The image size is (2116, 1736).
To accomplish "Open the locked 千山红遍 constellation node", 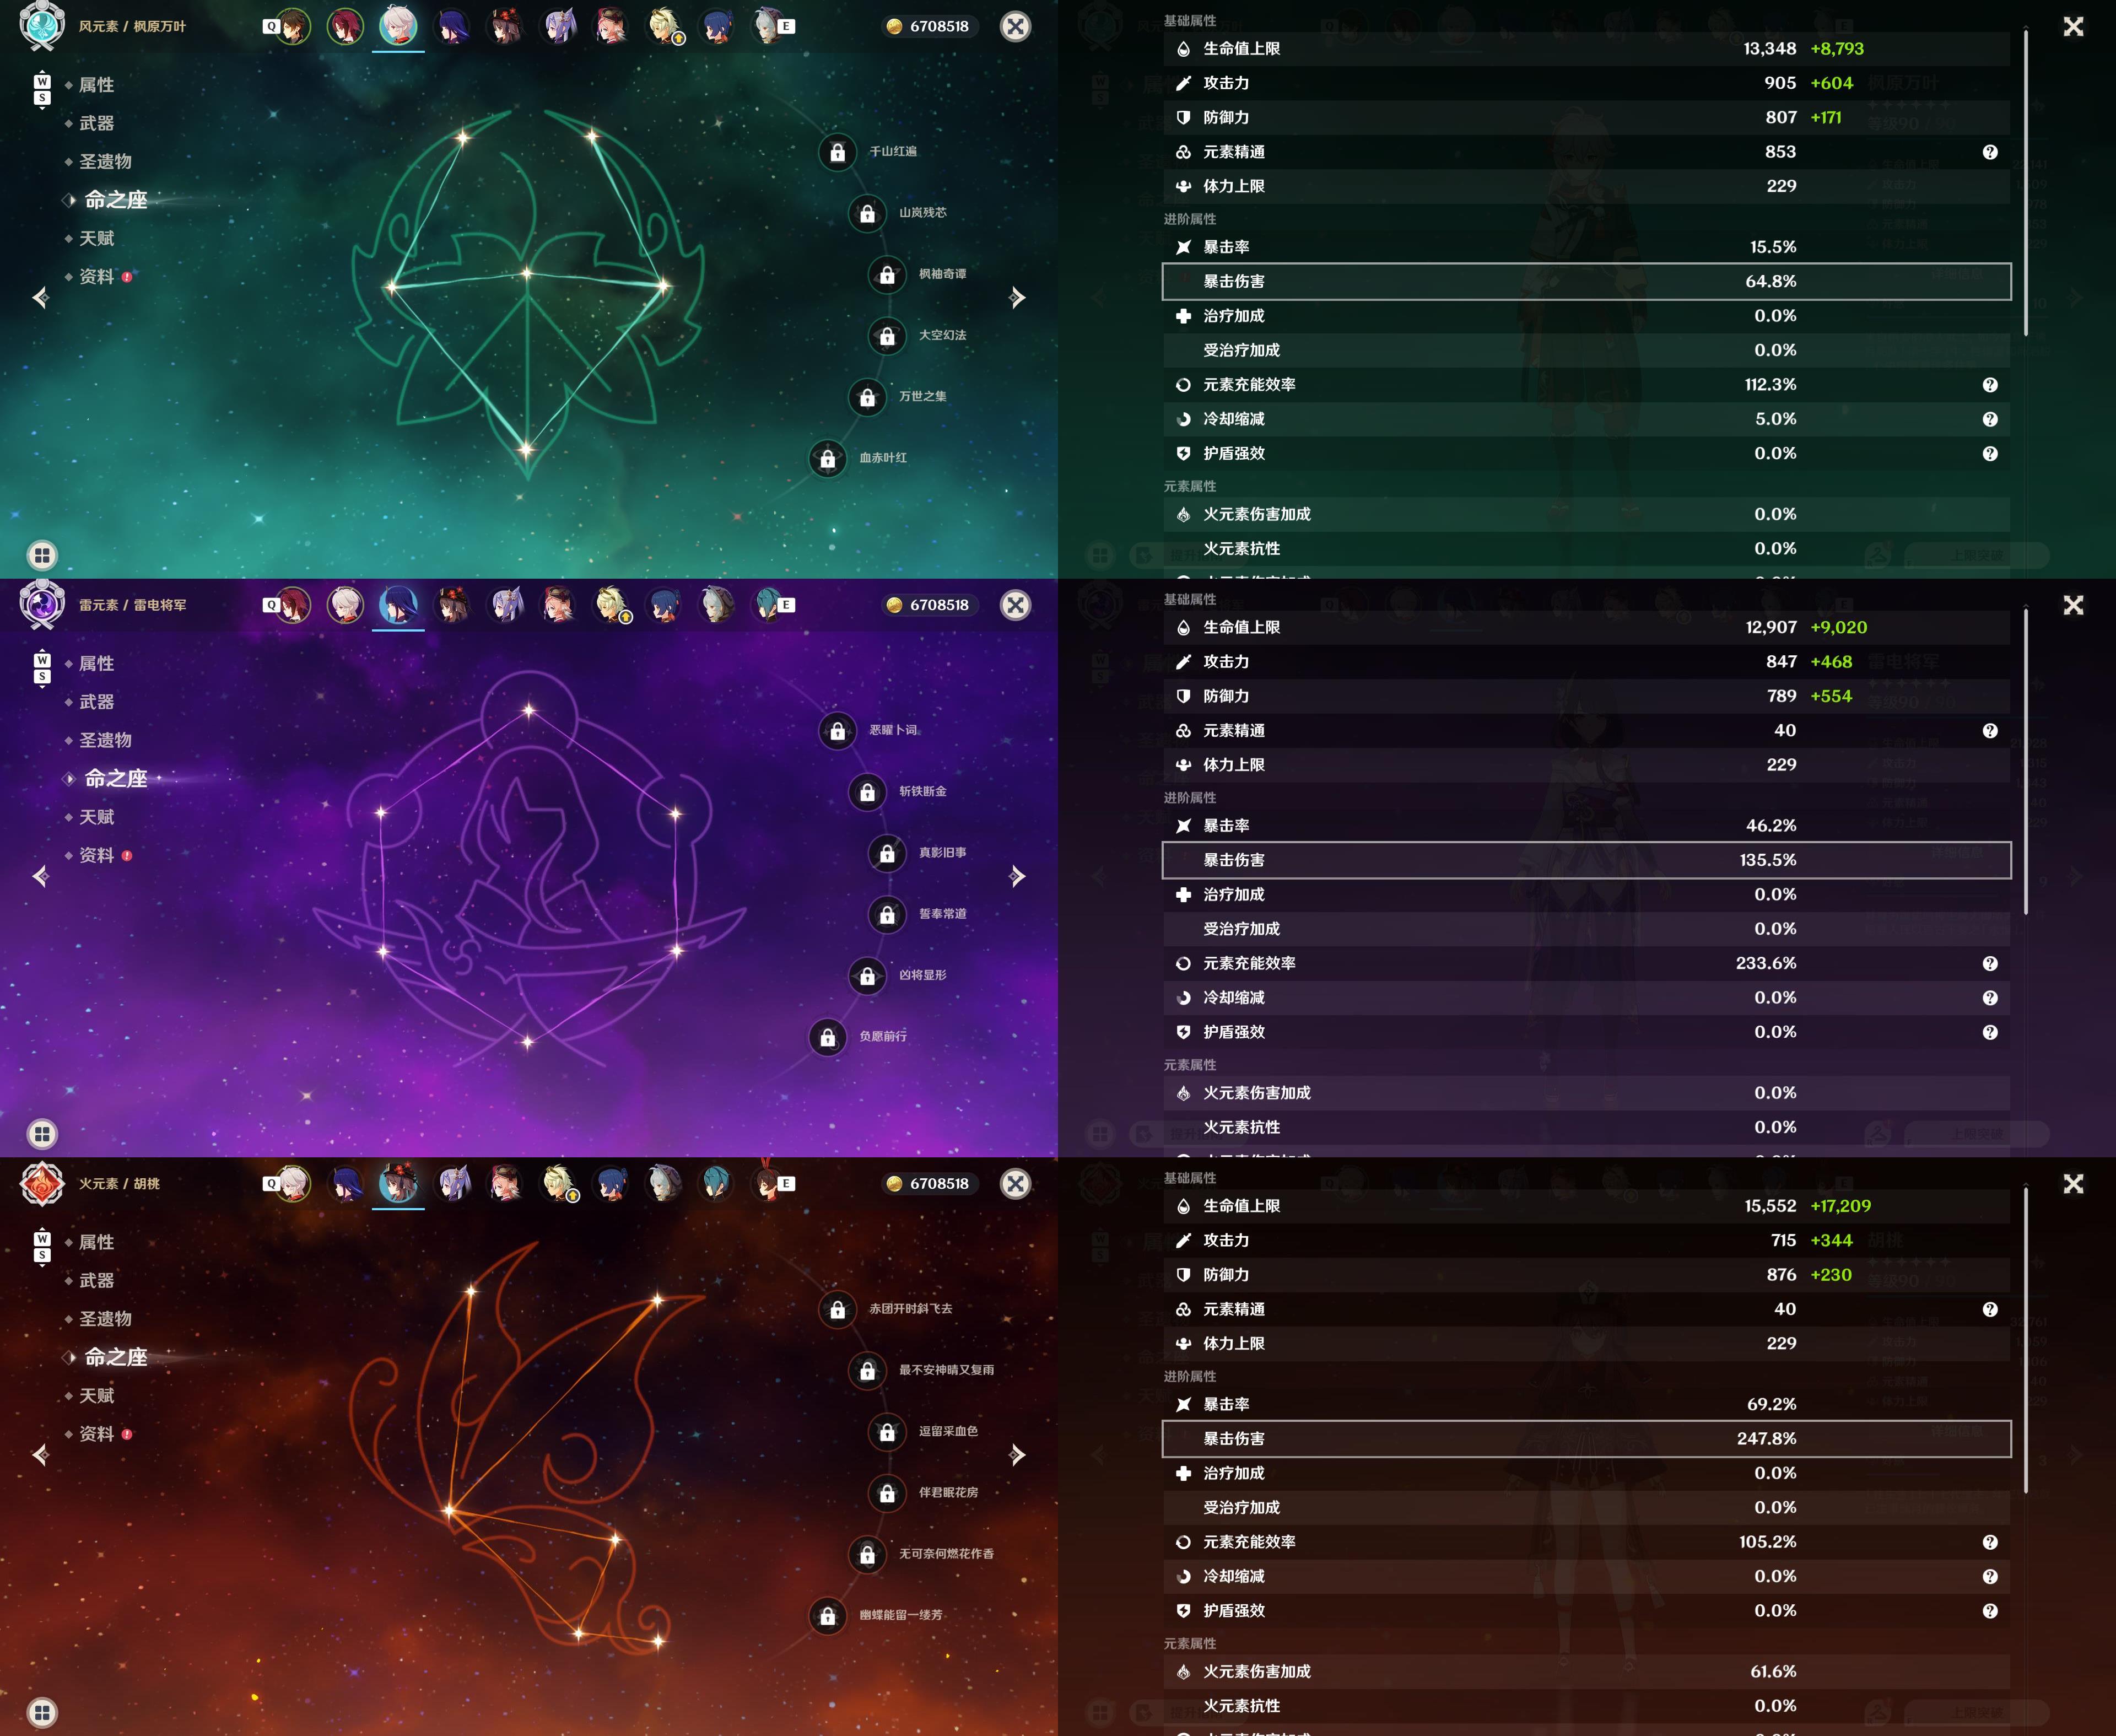I will [838, 152].
